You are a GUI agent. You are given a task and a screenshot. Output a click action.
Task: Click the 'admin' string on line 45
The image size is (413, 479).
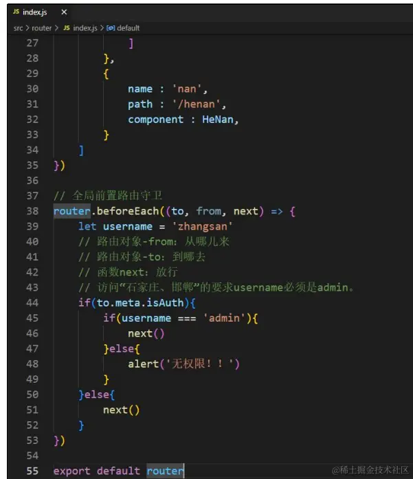point(224,318)
